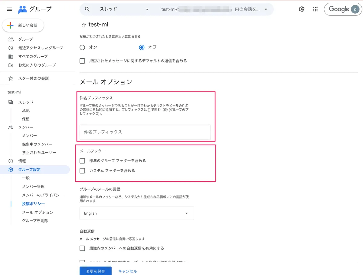Open メール オプション in sidebar
Image resolution: width=363 pixels, height=275 pixels.
tap(38, 212)
